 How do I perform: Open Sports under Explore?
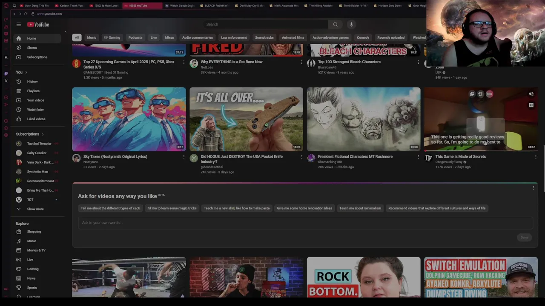tap(36, 288)
